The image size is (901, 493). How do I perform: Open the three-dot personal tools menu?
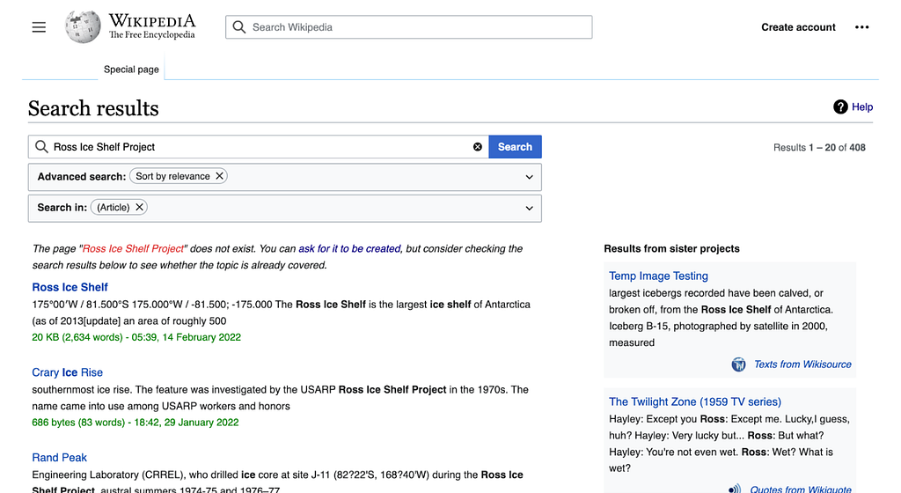pos(861,27)
